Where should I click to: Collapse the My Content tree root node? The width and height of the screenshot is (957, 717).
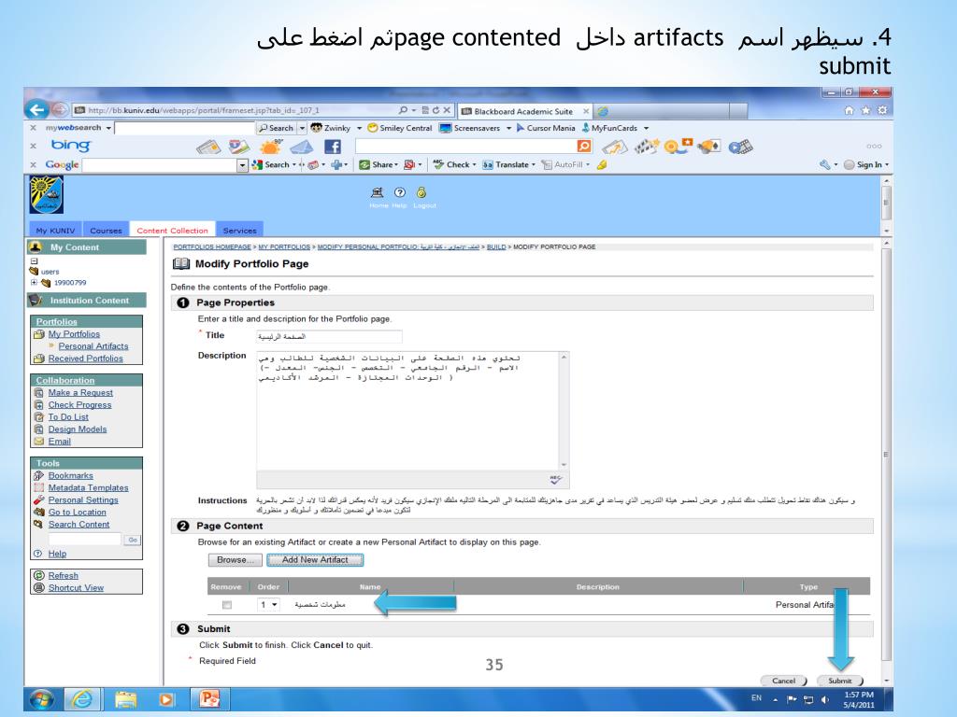34,261
